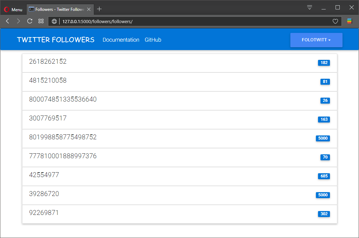Select follower row 2618262152
Image resolution: width=359 pixels, height=238 pixels.
click(179, 63)
